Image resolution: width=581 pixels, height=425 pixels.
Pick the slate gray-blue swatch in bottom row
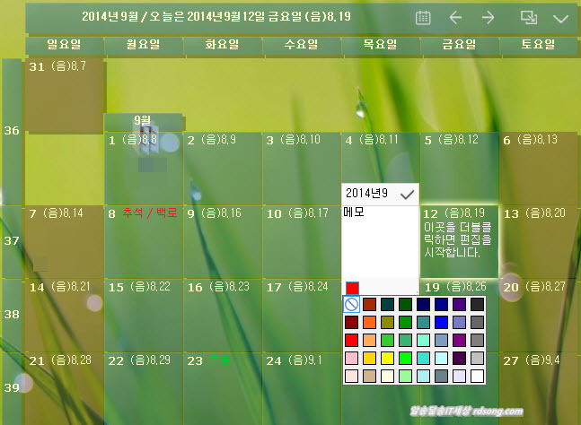tap(441, 377)
